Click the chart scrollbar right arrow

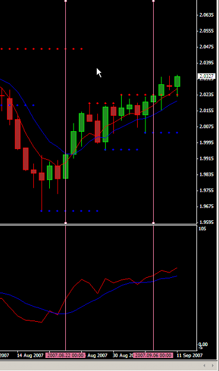pos(212,366)
